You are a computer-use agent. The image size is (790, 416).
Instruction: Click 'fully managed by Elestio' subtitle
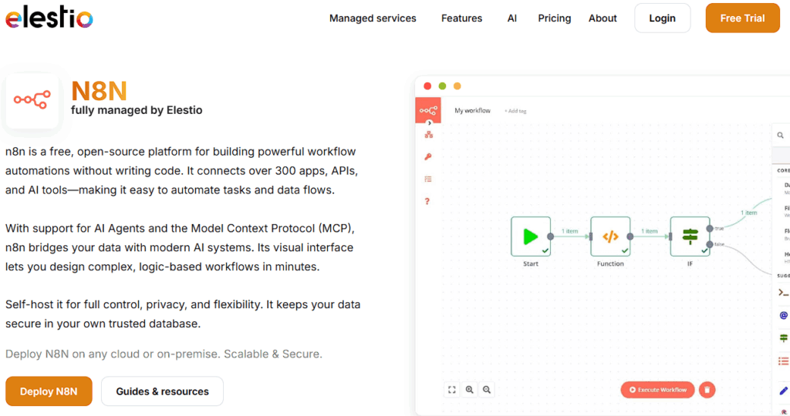[x=137, y=110]
